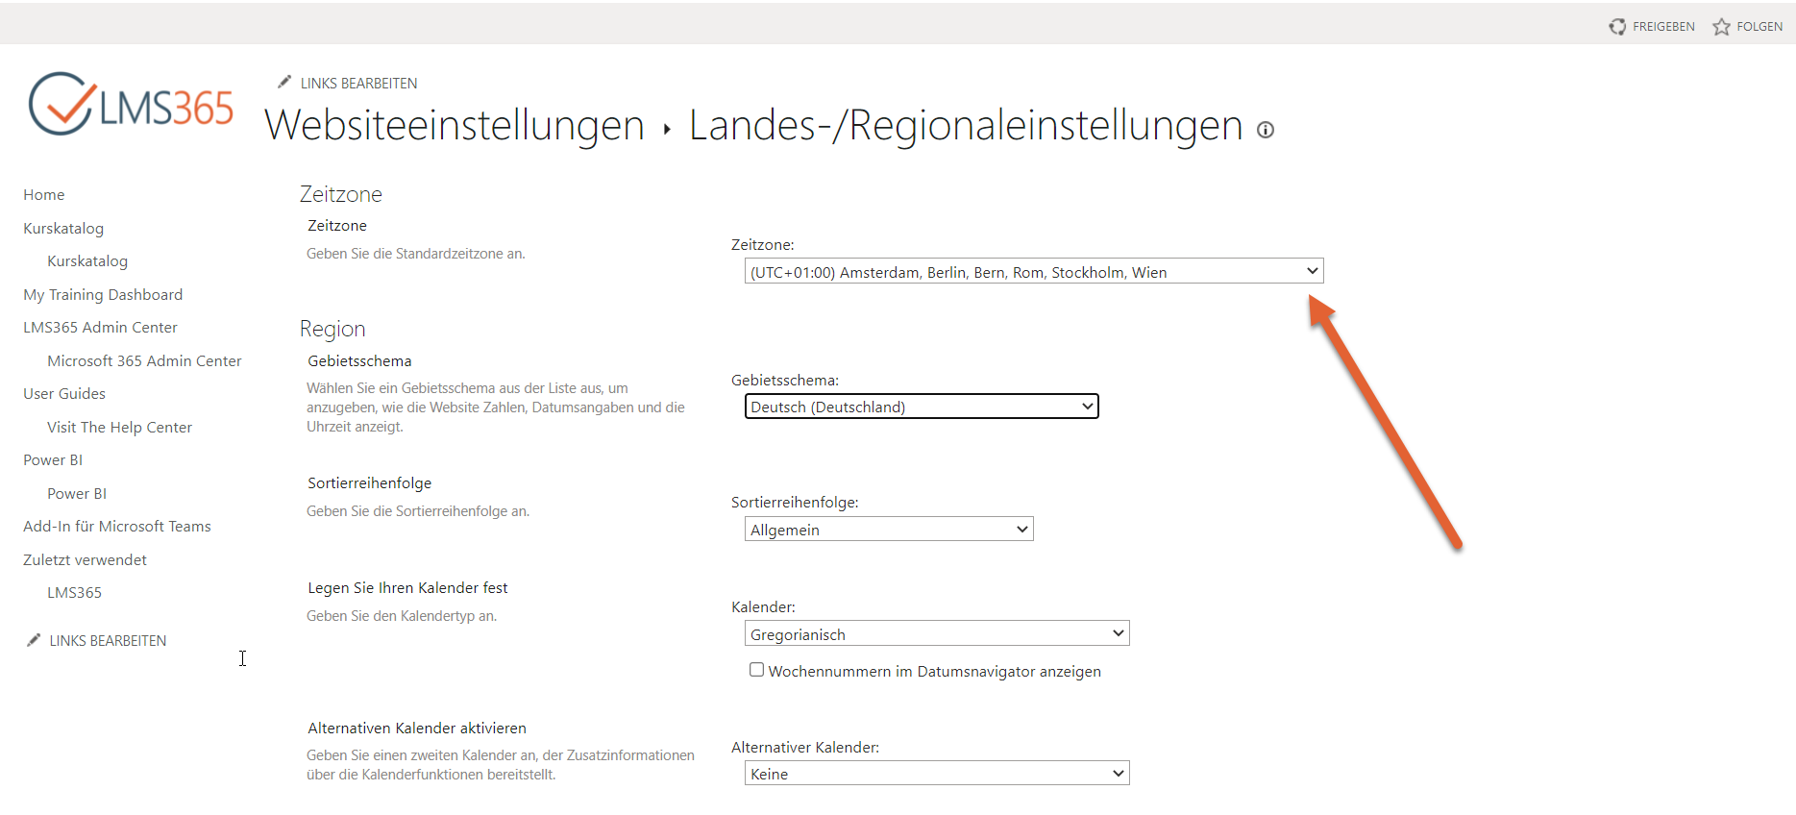Open LMS365 Admin Center link
This screenshot has width=1796, height=815.
(100, 328)
